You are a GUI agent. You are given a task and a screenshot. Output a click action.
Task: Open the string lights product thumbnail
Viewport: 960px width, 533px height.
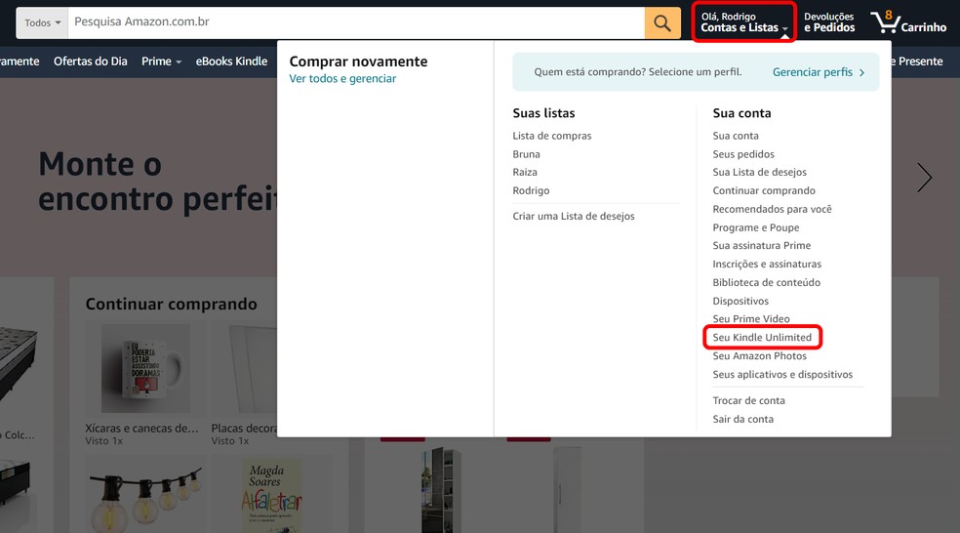[145, 495]
